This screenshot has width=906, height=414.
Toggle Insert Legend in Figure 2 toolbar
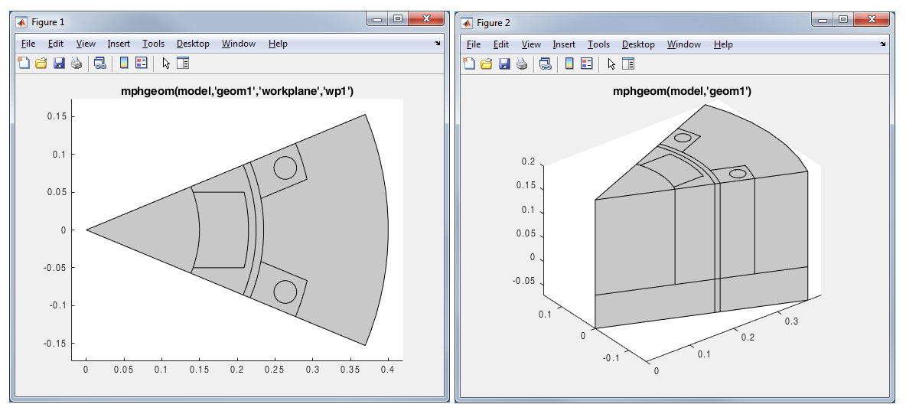pyautogui.click(x=587, y=64)
